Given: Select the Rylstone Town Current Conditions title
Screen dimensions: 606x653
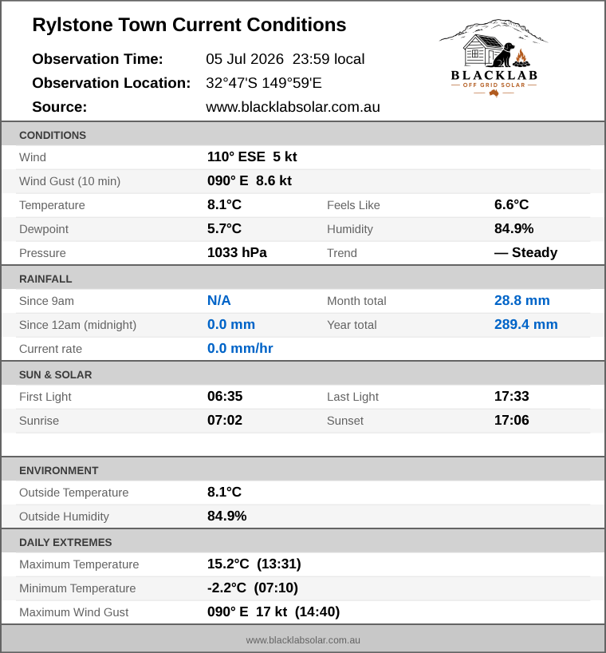Looking at the screenshot, I should [189, 25].
